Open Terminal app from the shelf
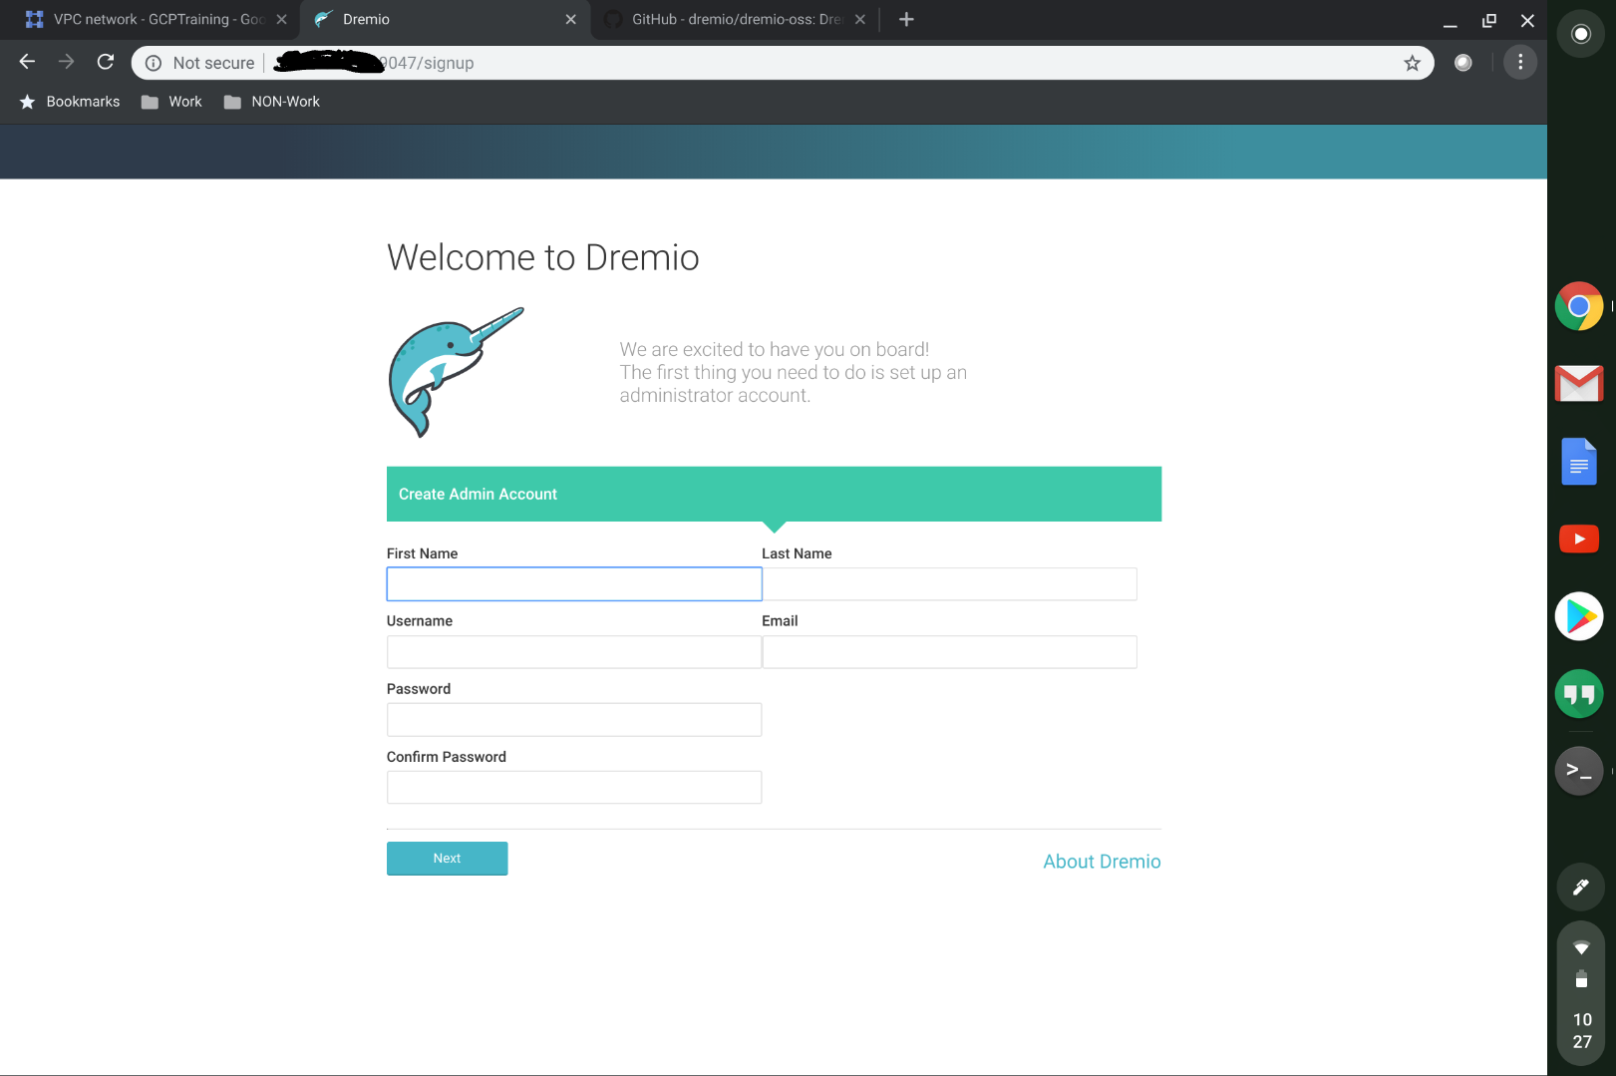Screen dimensions: 1616x1076 pos(1579,771)
